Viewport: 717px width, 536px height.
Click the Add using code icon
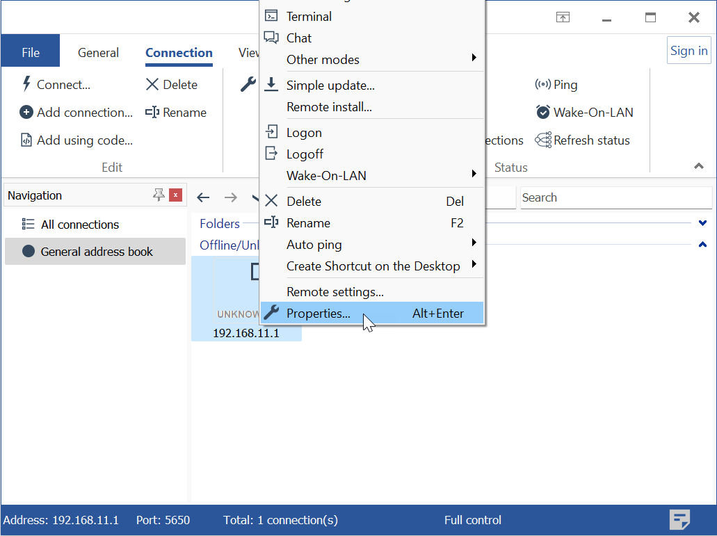(x=26, y=140)
